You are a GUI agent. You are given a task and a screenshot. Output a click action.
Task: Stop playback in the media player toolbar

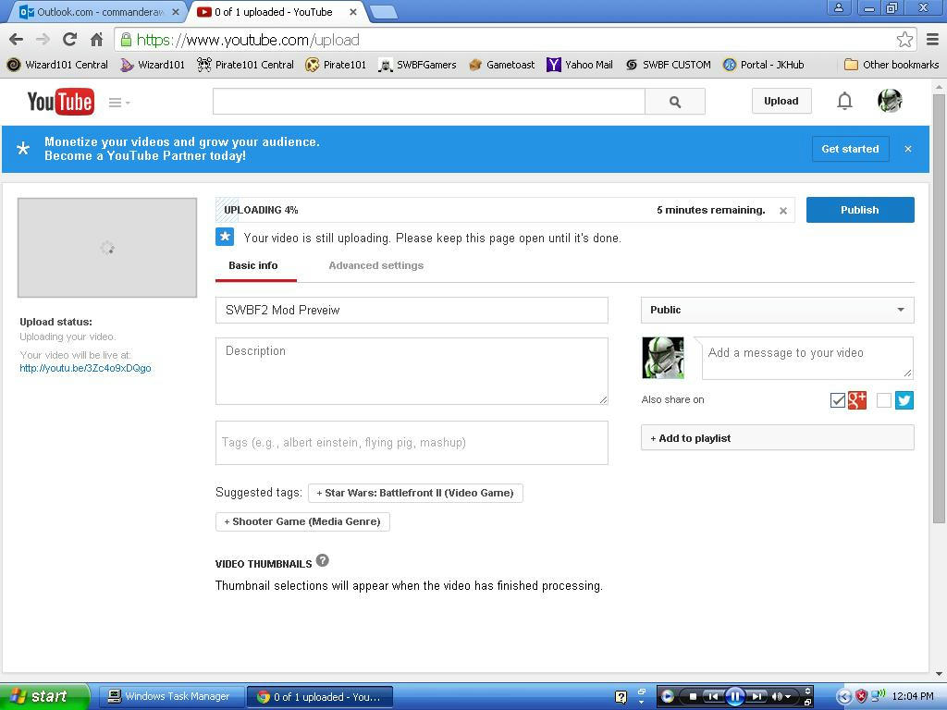(694, 697)
